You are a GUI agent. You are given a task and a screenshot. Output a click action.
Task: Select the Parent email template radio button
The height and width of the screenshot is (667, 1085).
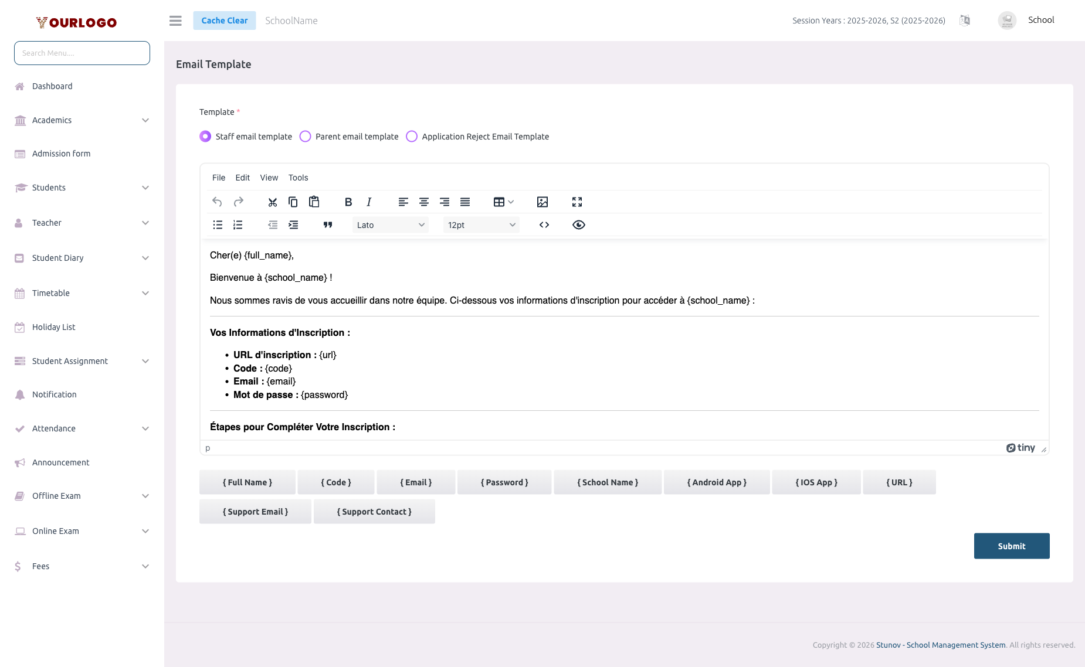[x=305, y=136]
